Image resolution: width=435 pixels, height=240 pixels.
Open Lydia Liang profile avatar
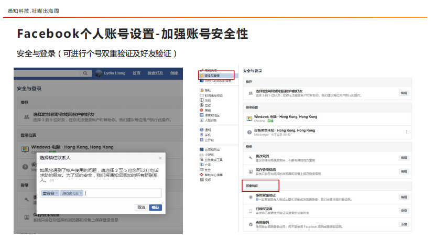coord(99,73)
